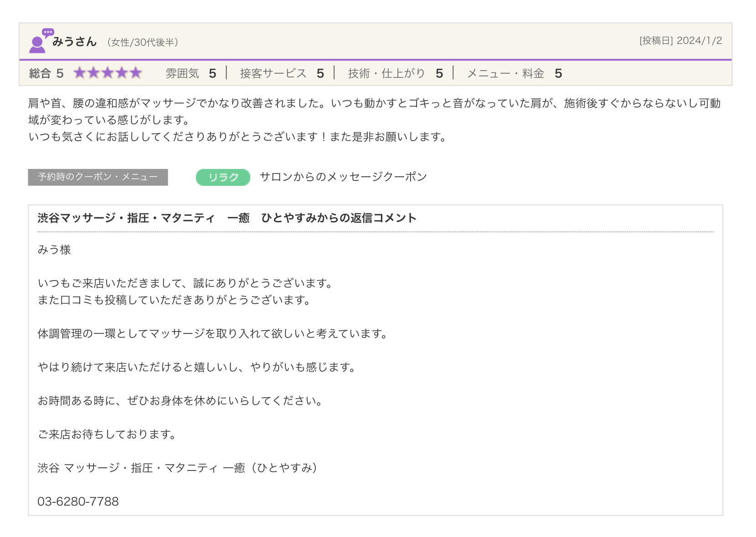Click reply line いつもご来店いただきまして
This screenshot has width=756, height=537.
186,283
